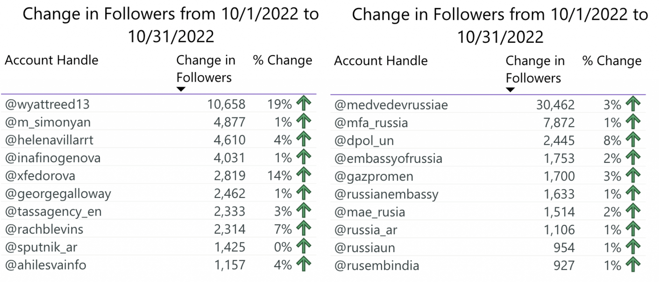This screenshot has height=282, width=659.
Task: Select the @mfa_russia account handle
Action: (x=371, y=123)
